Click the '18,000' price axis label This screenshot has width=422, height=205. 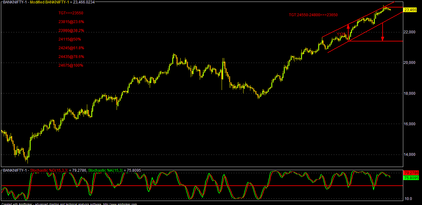point(410,93)
